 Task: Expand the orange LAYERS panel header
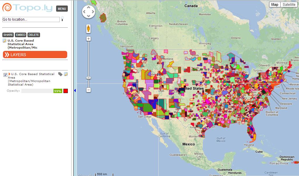pos(35,55)
